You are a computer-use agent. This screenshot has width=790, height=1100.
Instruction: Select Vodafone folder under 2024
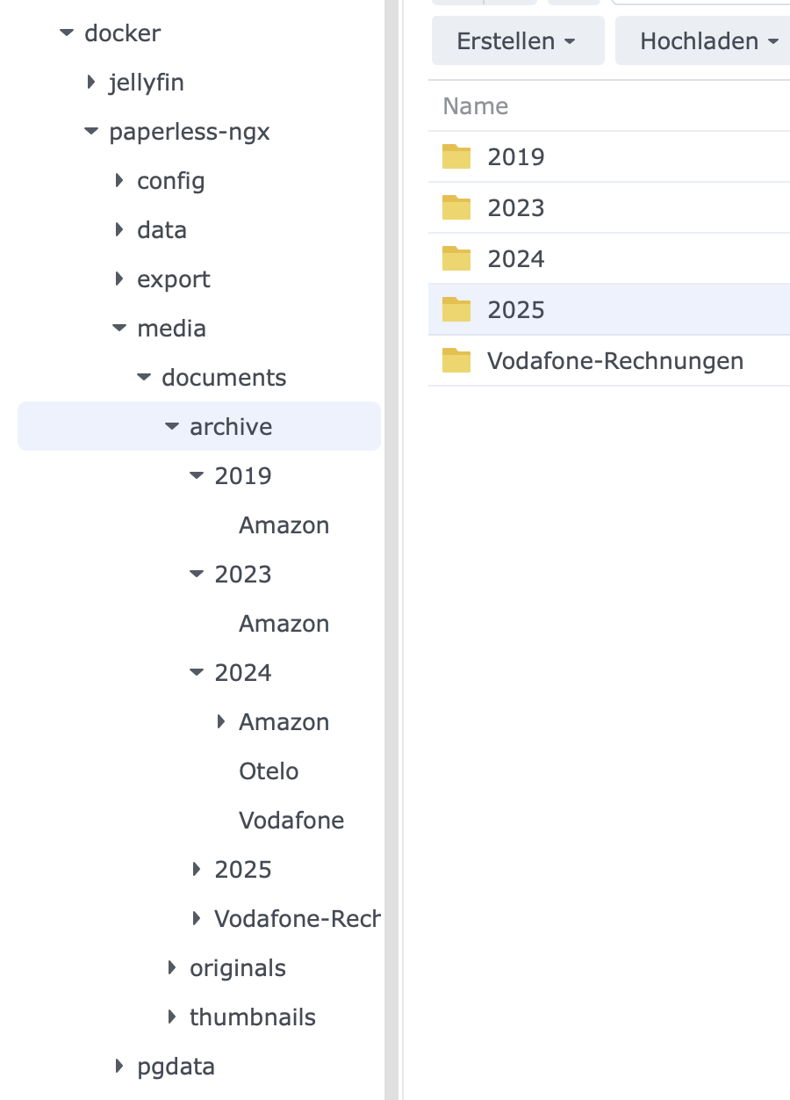point(291,821)
